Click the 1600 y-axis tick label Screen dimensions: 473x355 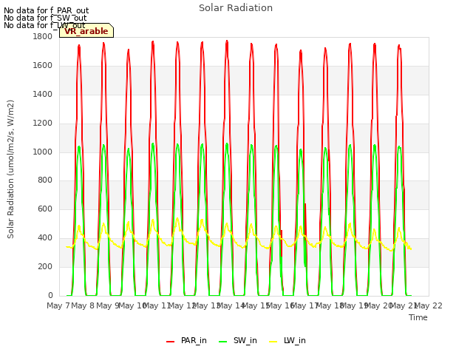(43, 65)
